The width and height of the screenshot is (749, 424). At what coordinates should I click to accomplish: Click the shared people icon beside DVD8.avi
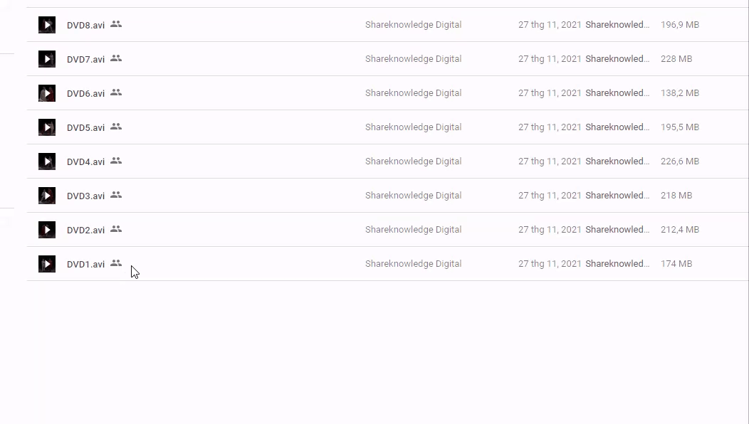[116, 24]
